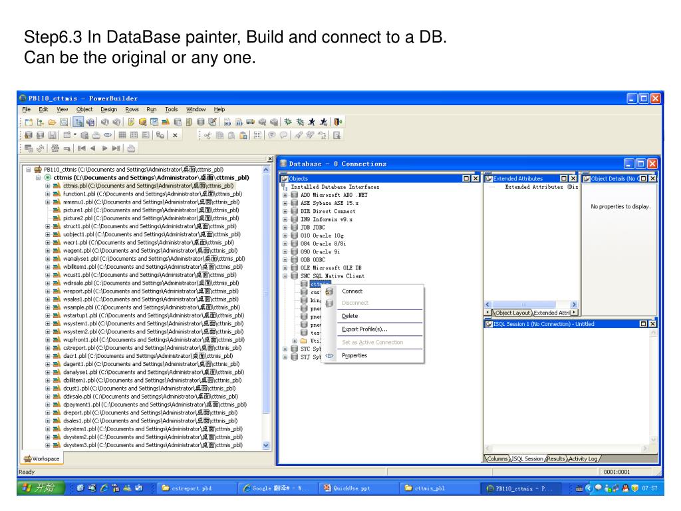Screen dimensions: 681x511
Task: Click the delivery truck toolbar icon
Action: point(251,122)
